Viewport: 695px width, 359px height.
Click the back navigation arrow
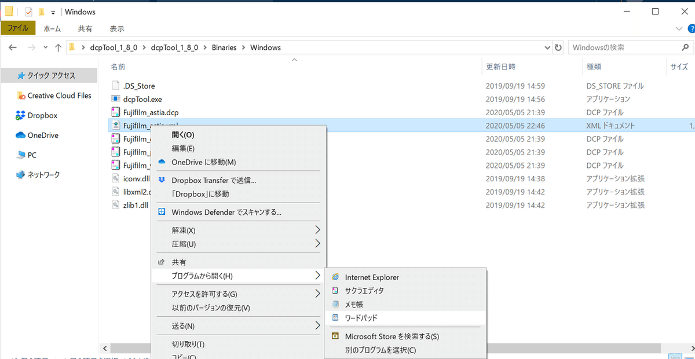coord(13,47)
